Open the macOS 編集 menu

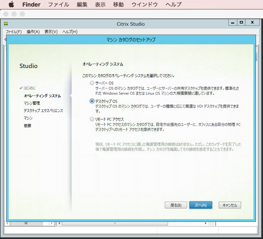(x=82, y=5)
